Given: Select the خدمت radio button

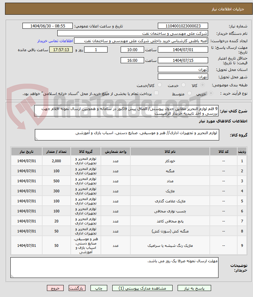Looking at the screenshot, I should coord(183,85).
